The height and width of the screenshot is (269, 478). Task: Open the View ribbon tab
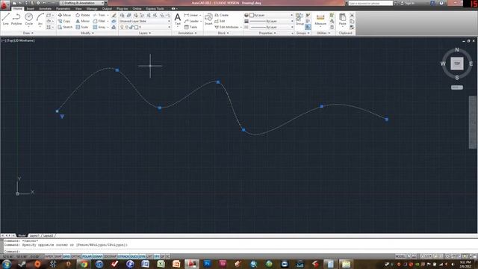(78, 8)
